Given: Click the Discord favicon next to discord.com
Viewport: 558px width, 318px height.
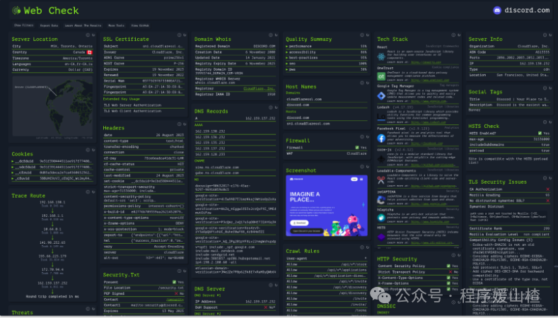Looking at the screenshot, I should [497, 11].
